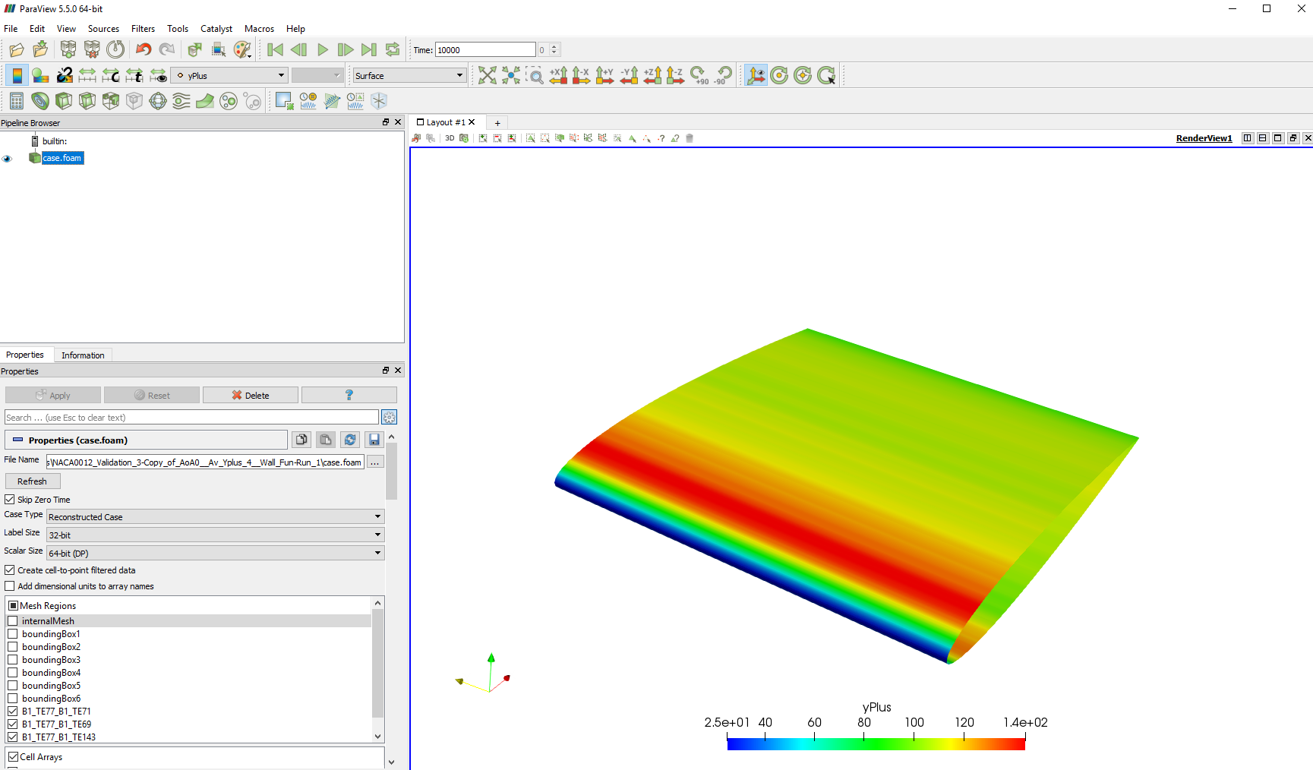Click the Delete button in Properties

click(x=250, y=395)
